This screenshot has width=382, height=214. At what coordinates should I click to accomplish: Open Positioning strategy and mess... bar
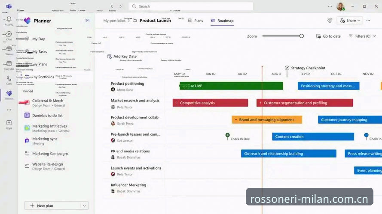coord(328,86)
